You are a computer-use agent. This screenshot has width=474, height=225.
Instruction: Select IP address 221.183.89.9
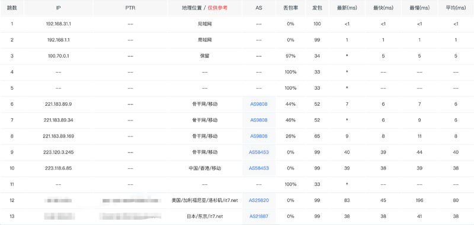[58, 104]
